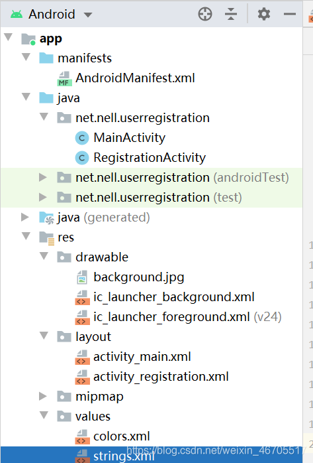Screen dimensions: 313x463
Task: Collapse the java folder arrow
Action: coord(26,97)
